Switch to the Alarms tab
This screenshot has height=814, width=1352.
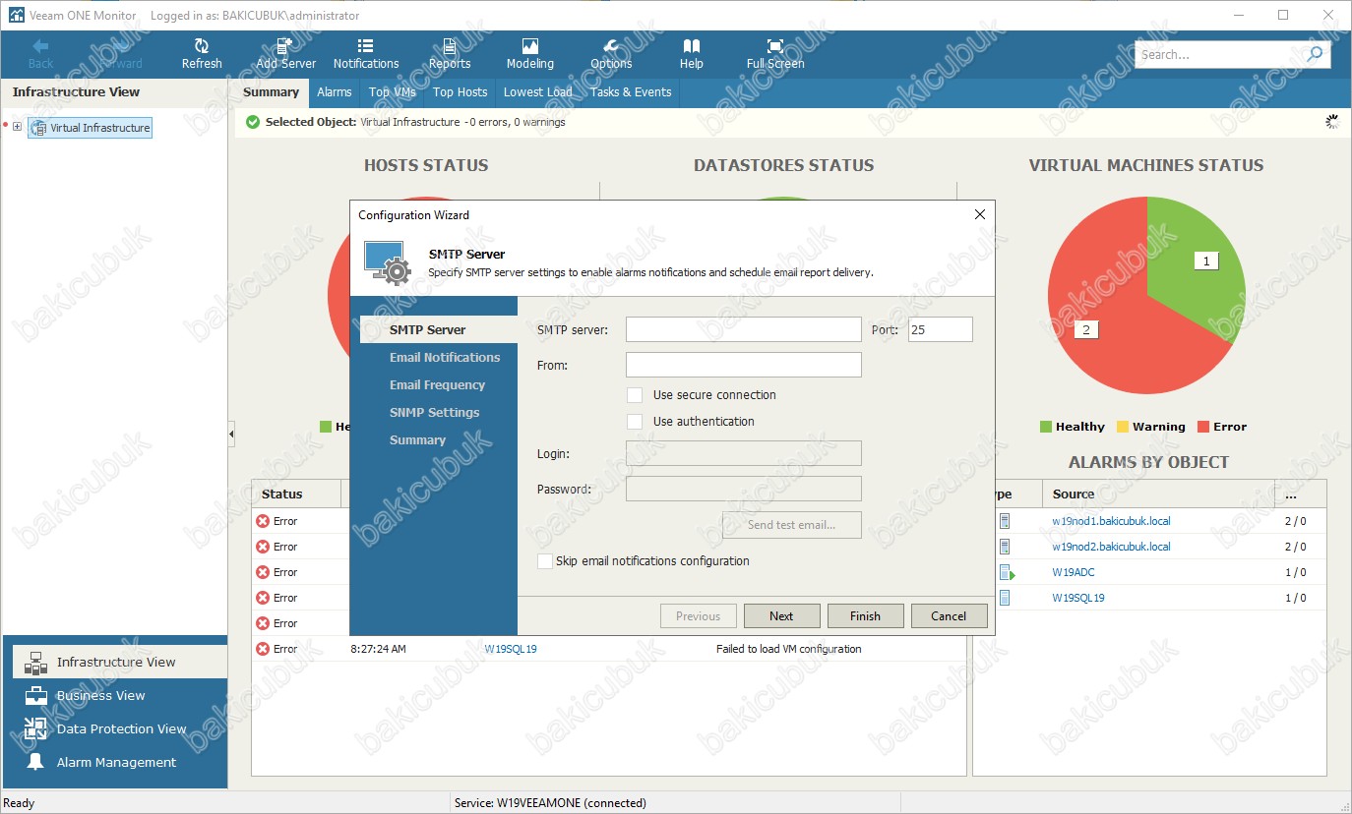(x=335, y=92)
